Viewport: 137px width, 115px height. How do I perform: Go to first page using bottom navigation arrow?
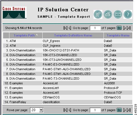(x=65, y=110)
